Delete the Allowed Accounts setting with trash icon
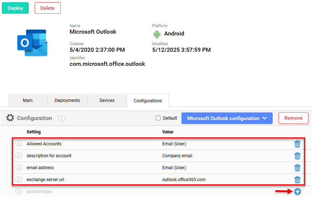 click(x=297, y=144)
